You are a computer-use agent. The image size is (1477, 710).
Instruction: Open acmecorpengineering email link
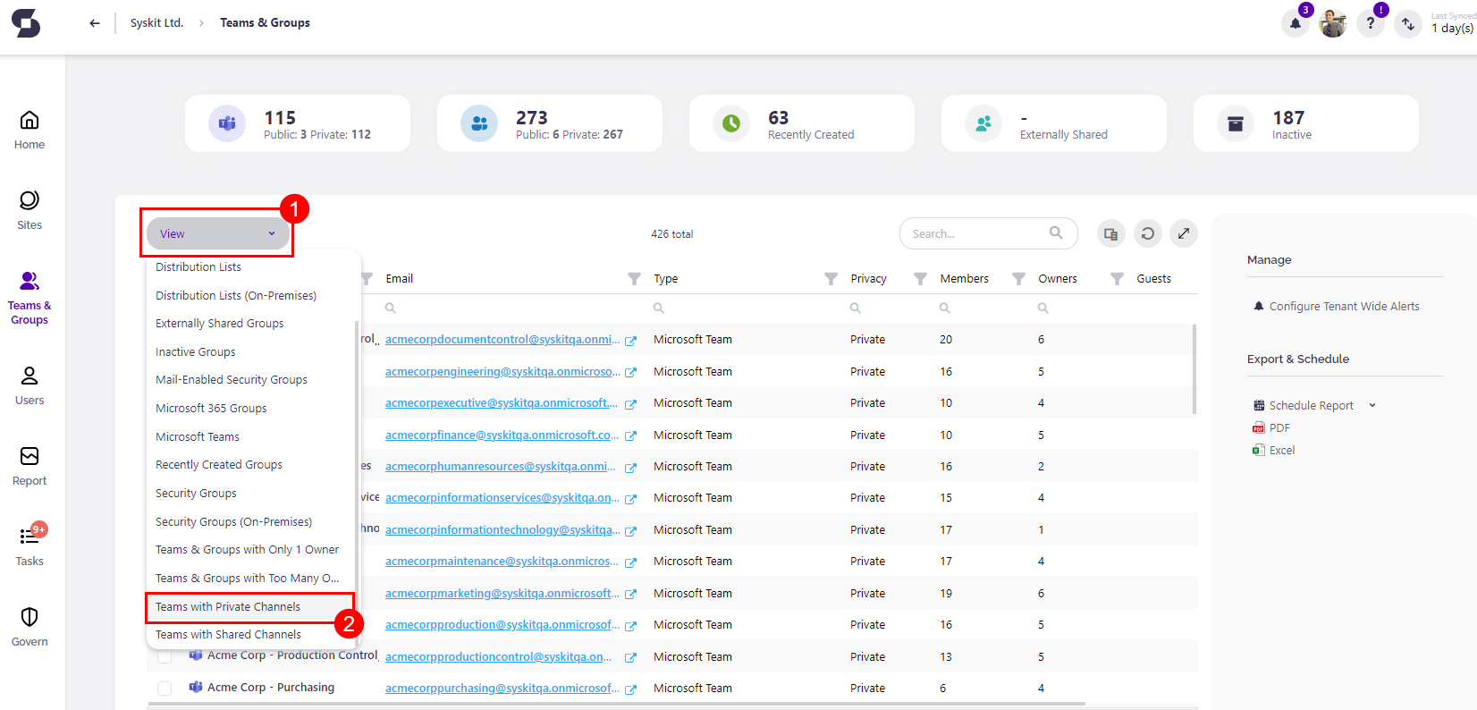(x=502, y=371)
